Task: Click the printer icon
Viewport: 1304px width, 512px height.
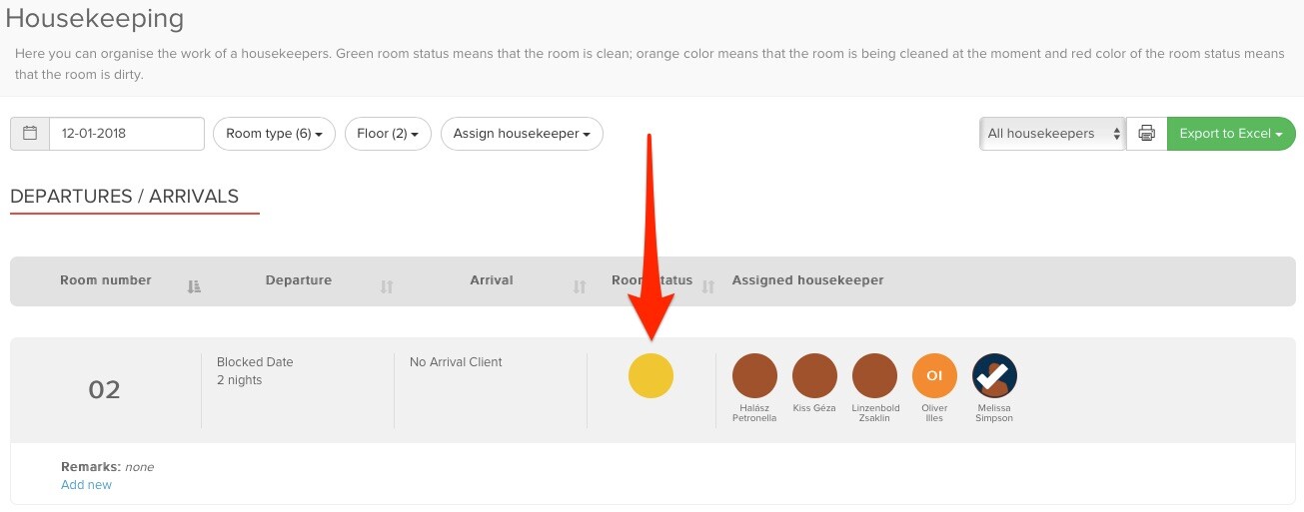Action: (x=1146, y=134)
